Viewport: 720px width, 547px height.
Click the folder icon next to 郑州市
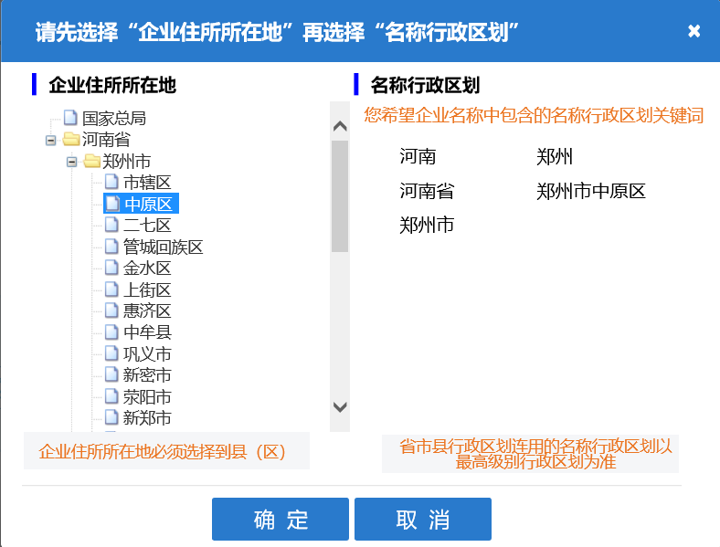91,161
